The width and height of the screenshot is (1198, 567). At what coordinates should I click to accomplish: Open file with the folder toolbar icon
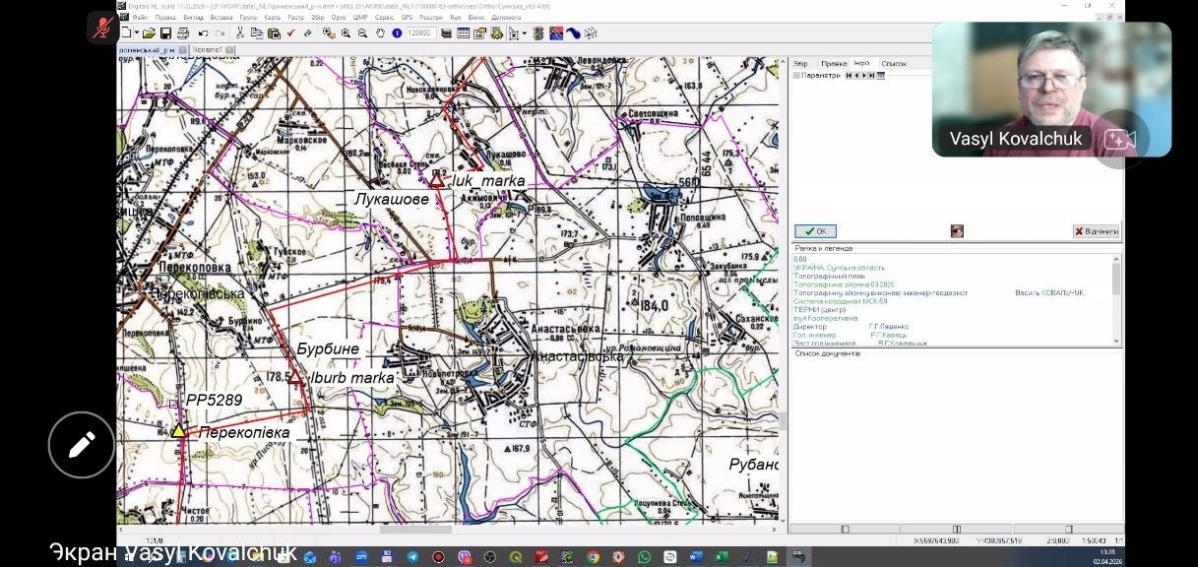coord(149,32)
